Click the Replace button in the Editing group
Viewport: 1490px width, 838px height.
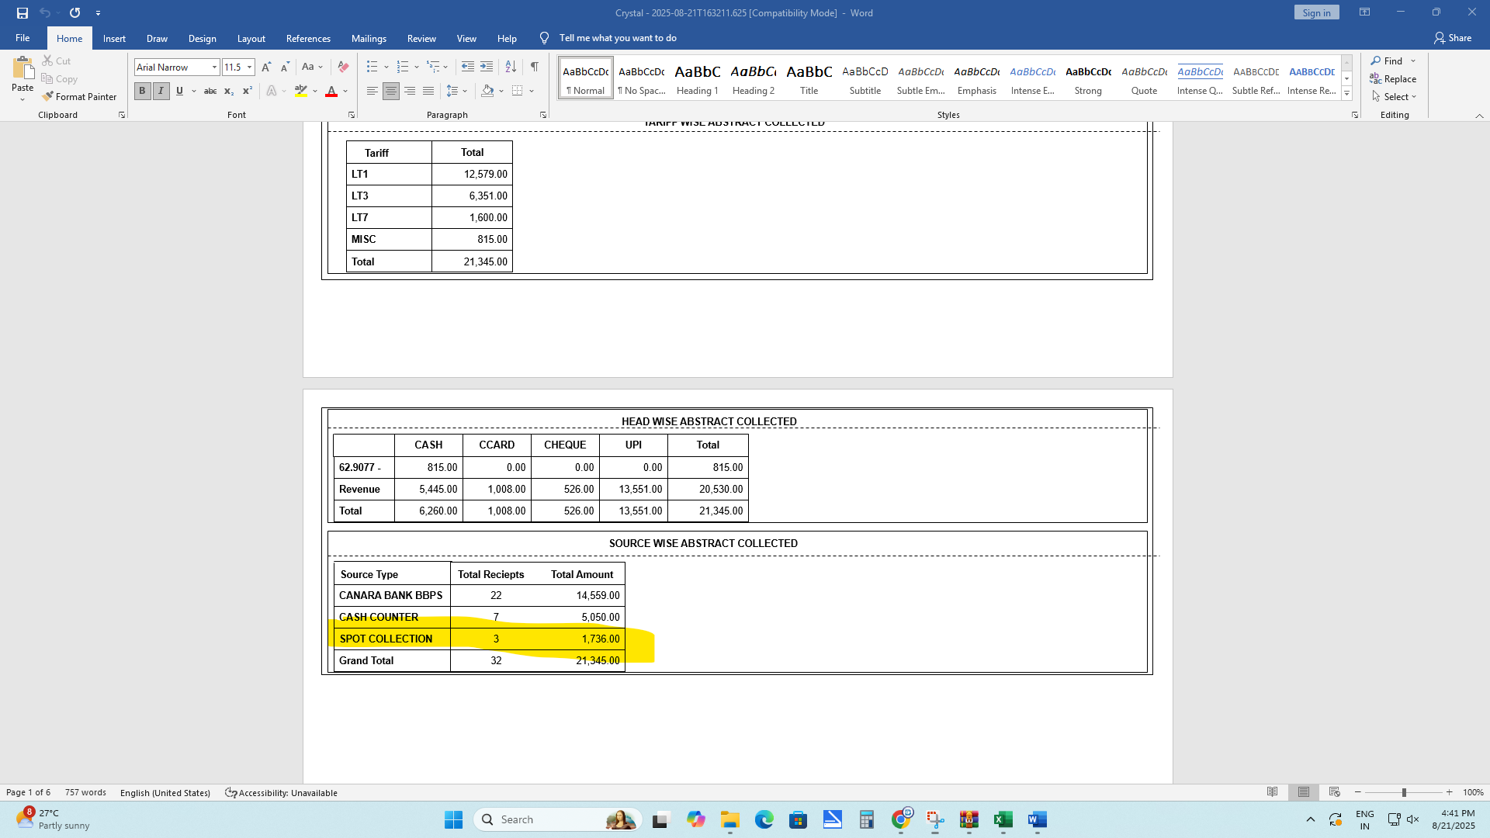click(x=1393, y=79)
